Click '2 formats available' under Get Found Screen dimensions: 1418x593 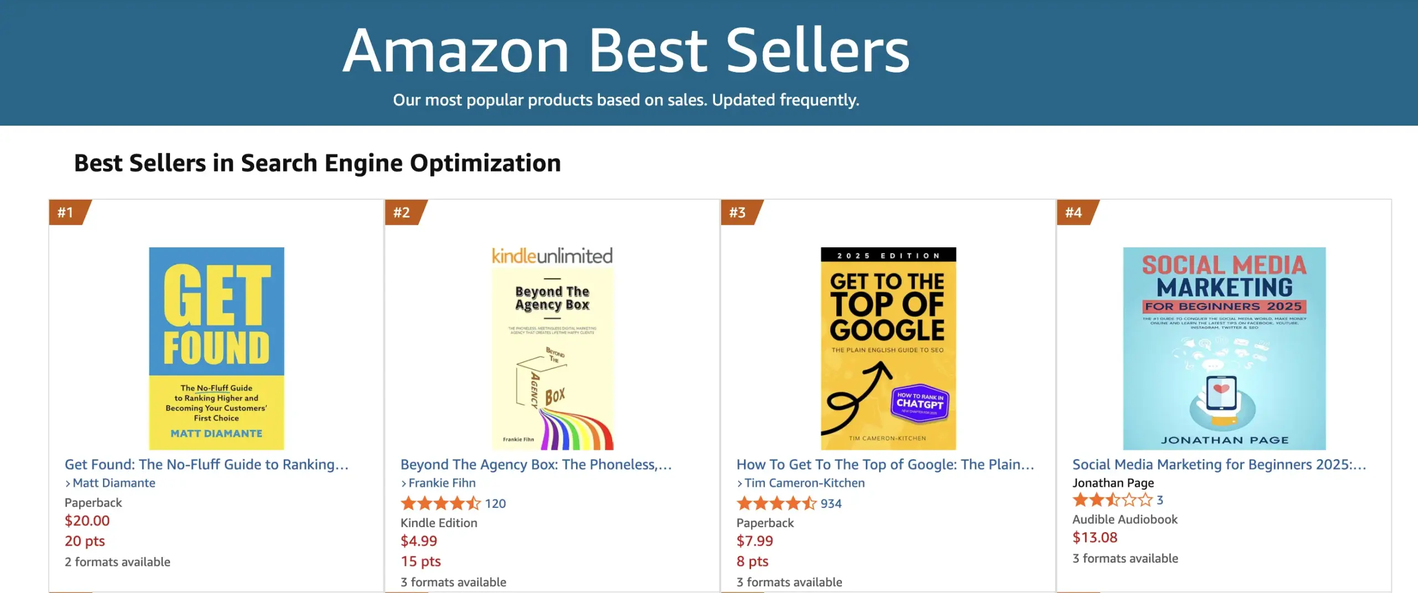click(116, 561)
